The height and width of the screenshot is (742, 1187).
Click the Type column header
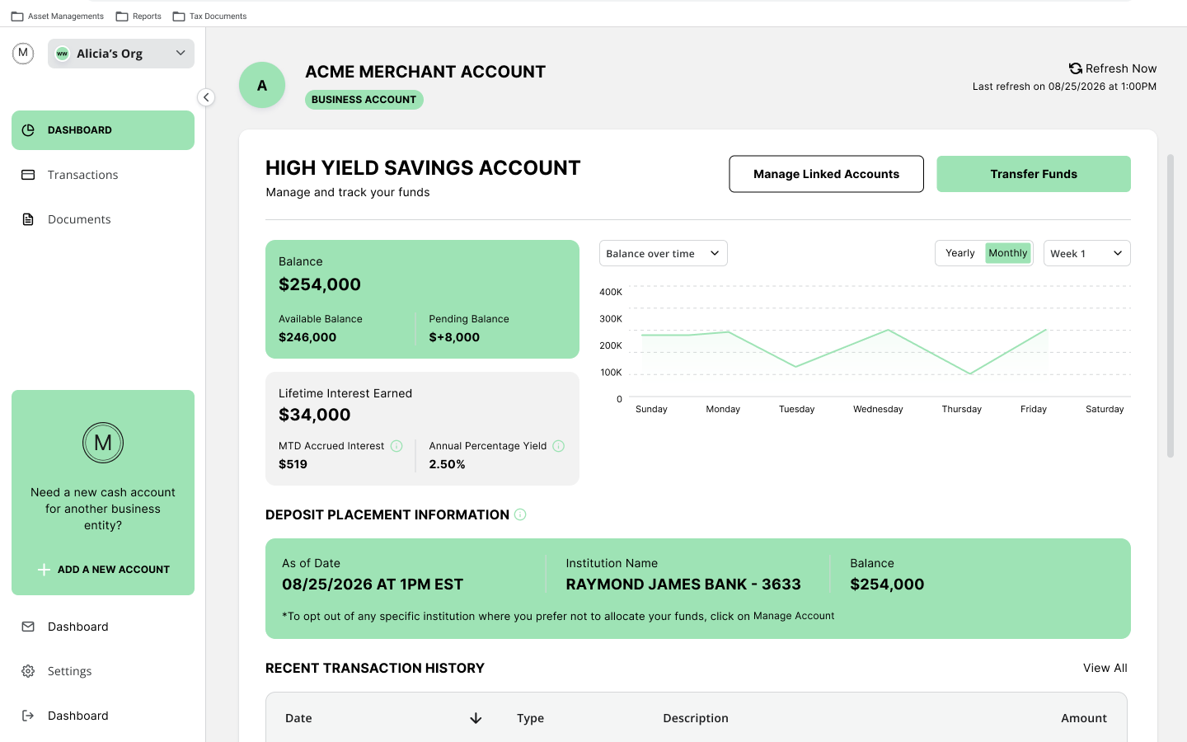pyautogui.click(x=530, y=718)
